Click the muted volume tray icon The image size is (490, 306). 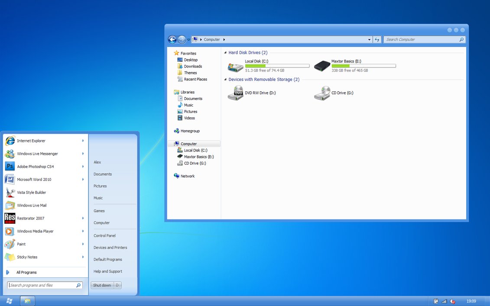tap(452, 301)
